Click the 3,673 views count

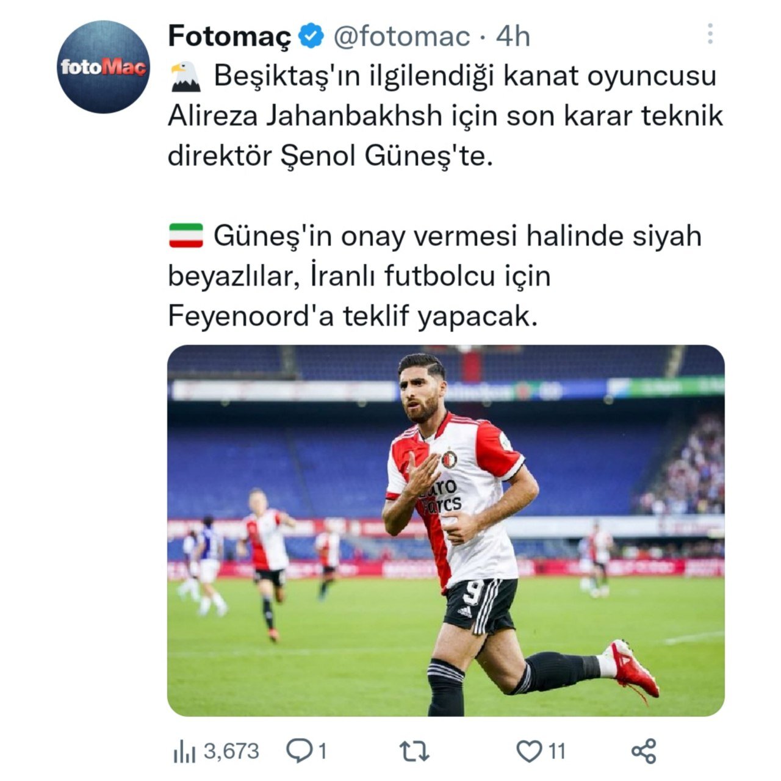pos(231,751)
